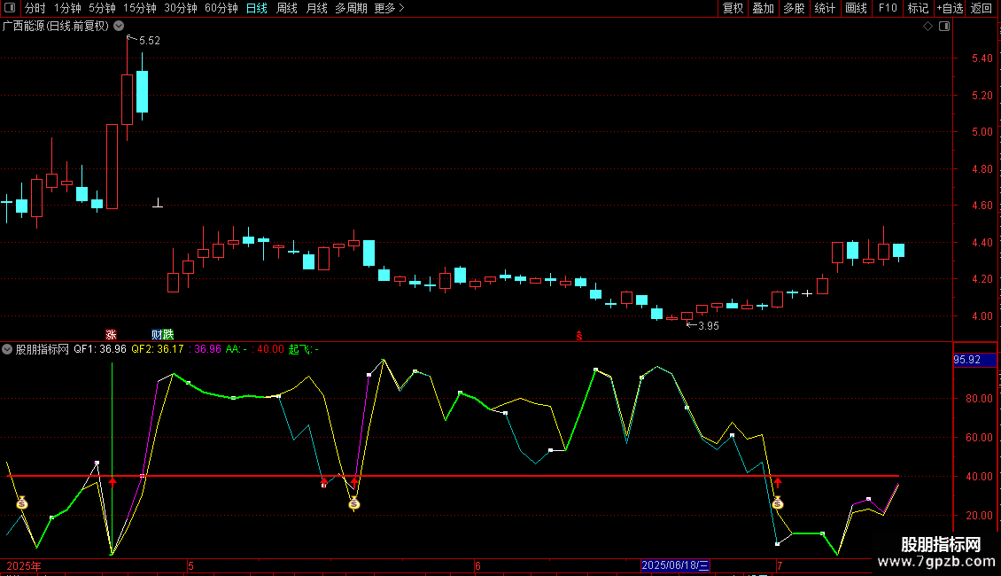The width and height of the screenshot is (1001, 576).
Task: Click the 复权 button
Action: coord(733,8)
